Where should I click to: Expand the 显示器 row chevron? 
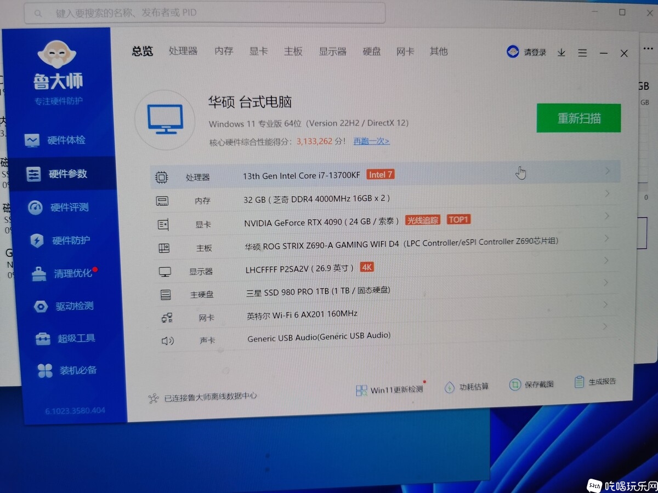(x=606, y=261)
